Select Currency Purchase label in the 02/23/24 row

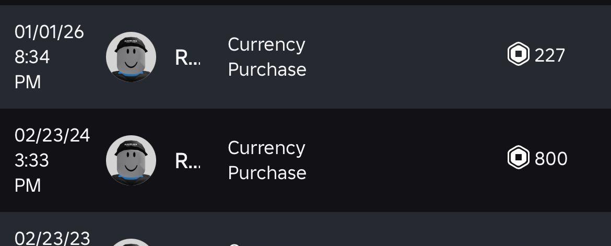(x=267, y=160)
